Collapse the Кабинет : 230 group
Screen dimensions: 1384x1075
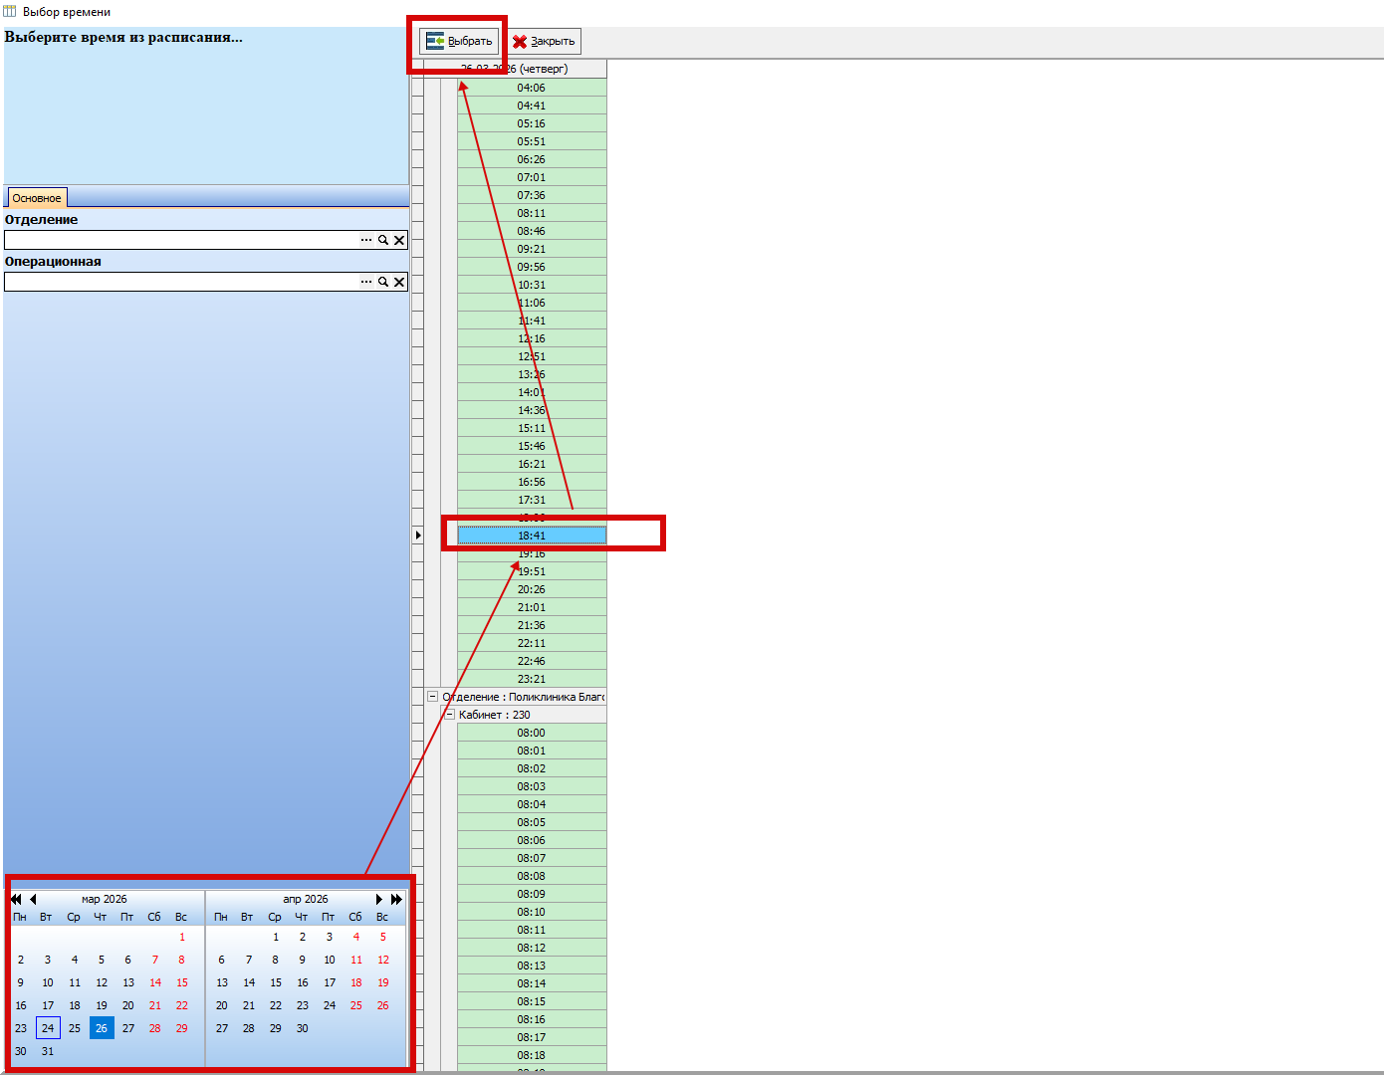click(449, 715)
